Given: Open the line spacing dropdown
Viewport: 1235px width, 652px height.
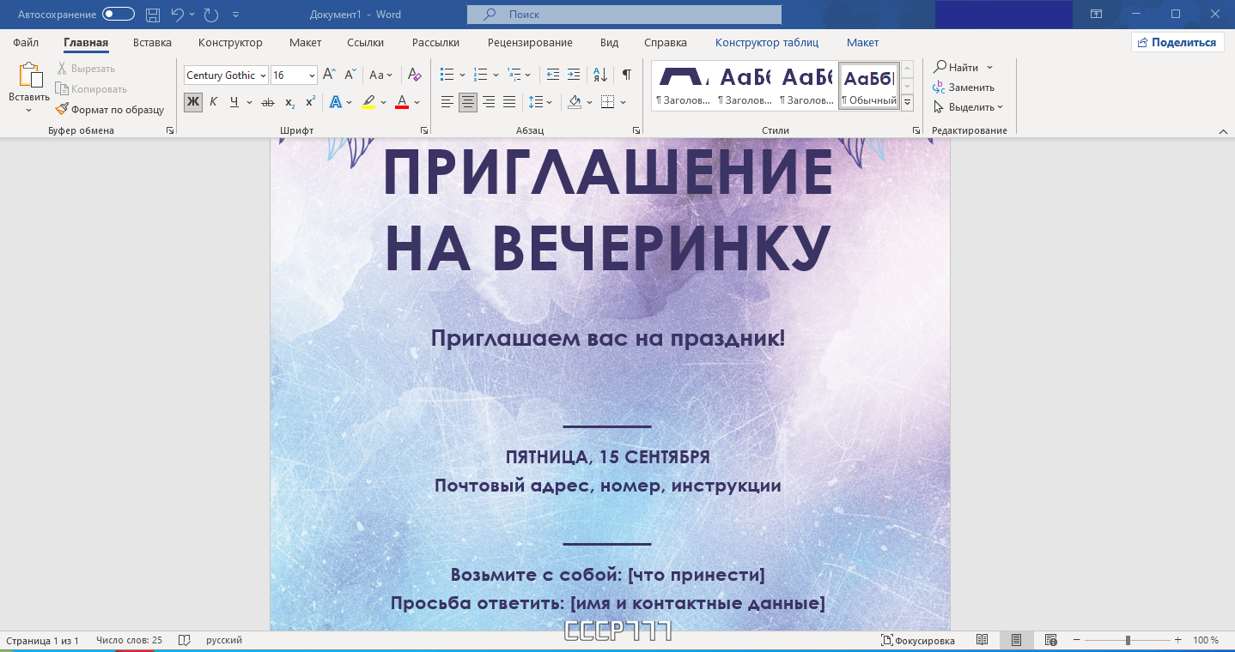Looking at the screenshot, I should pyautogui.click(x=540, y=102).
